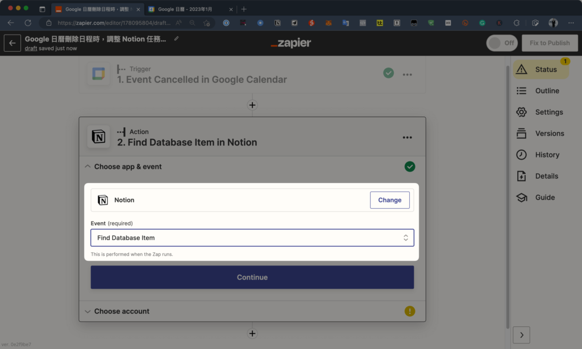582x349 pixels.
Task: Switch to the Google 日曆 - 2023年1月 tab
Action: (185, 9)
